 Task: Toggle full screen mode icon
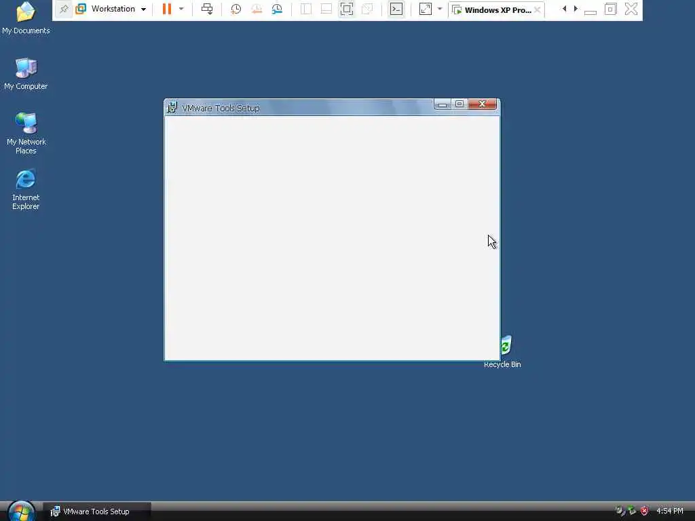click(347, 9)
